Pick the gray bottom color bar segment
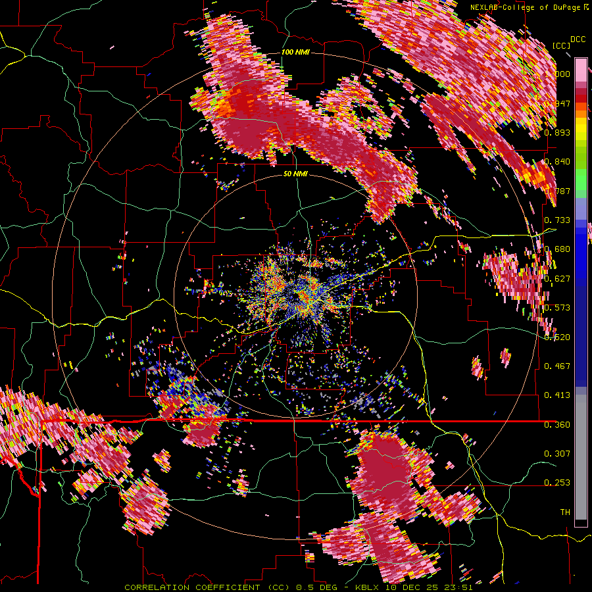 click(581, 457)
